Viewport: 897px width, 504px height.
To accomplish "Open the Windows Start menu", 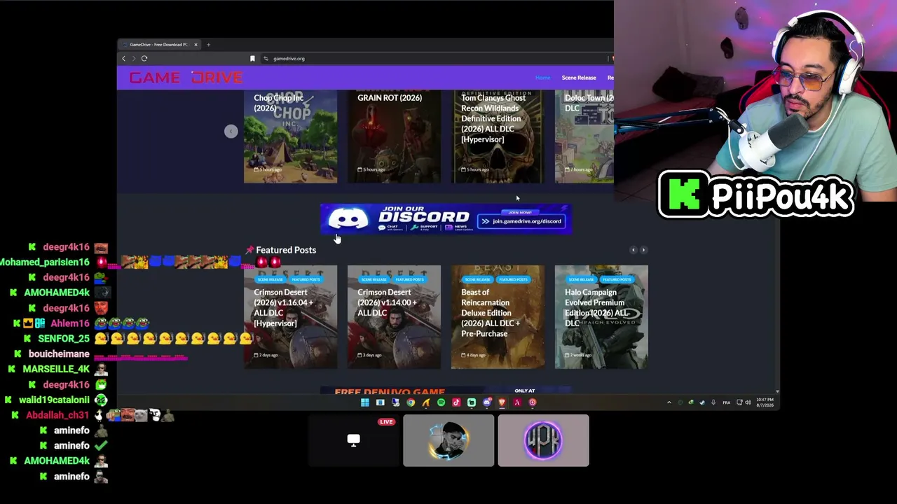I will pos(365,402).
